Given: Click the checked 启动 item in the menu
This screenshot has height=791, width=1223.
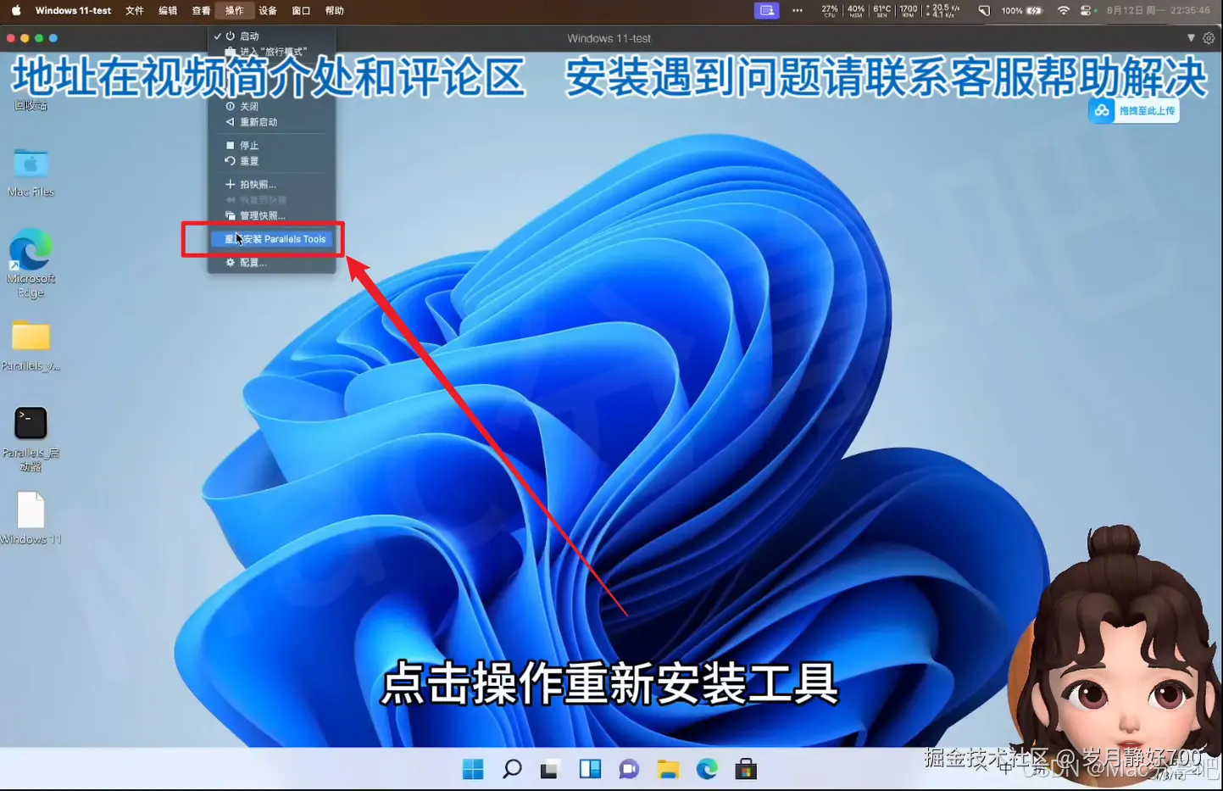Looking at the screenshot, I should 248,36.
